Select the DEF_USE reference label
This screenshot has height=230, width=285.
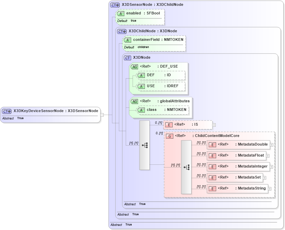click(159, 66)
